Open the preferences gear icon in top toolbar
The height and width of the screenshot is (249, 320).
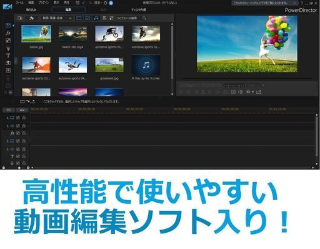[105, 3]
